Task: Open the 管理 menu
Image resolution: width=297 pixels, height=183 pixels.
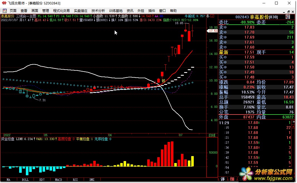Action: (45, 11)
